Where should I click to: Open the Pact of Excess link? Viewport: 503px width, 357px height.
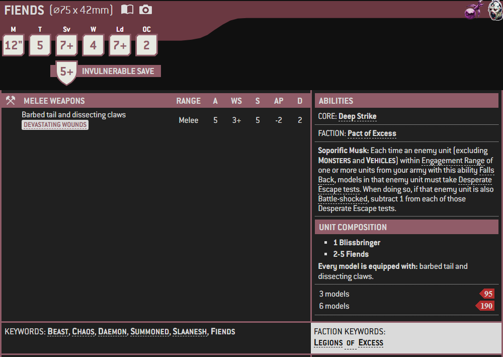(x=372, y=133)
